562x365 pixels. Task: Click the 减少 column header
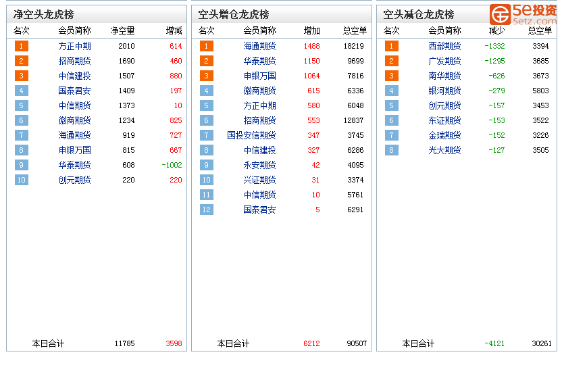pyautogui.click(x=496, y=31)
